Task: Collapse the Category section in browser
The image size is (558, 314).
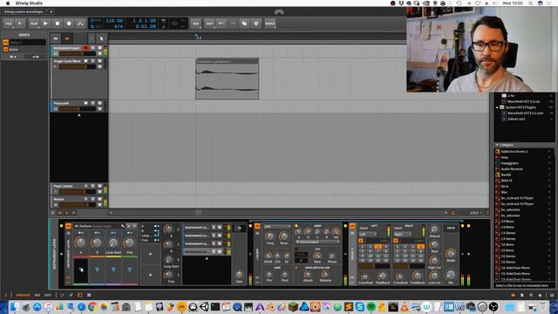Action: pos(497,145)
